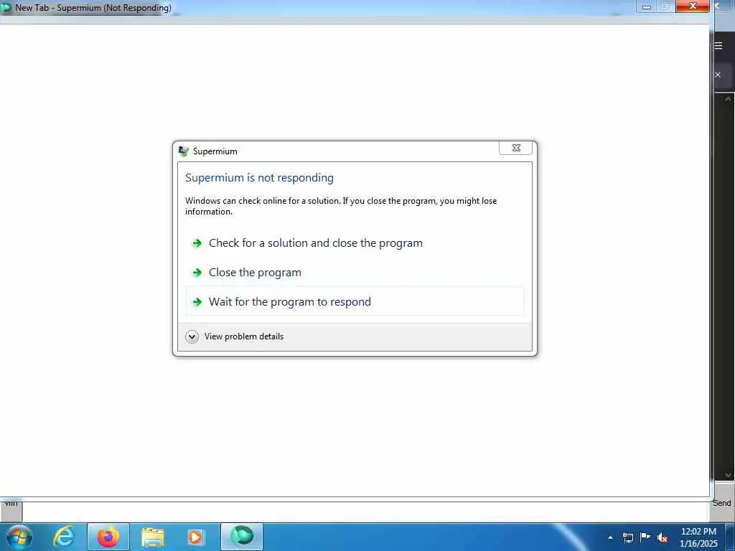
Task: Close the not responding Supermium window
Action: pos(693,6)
